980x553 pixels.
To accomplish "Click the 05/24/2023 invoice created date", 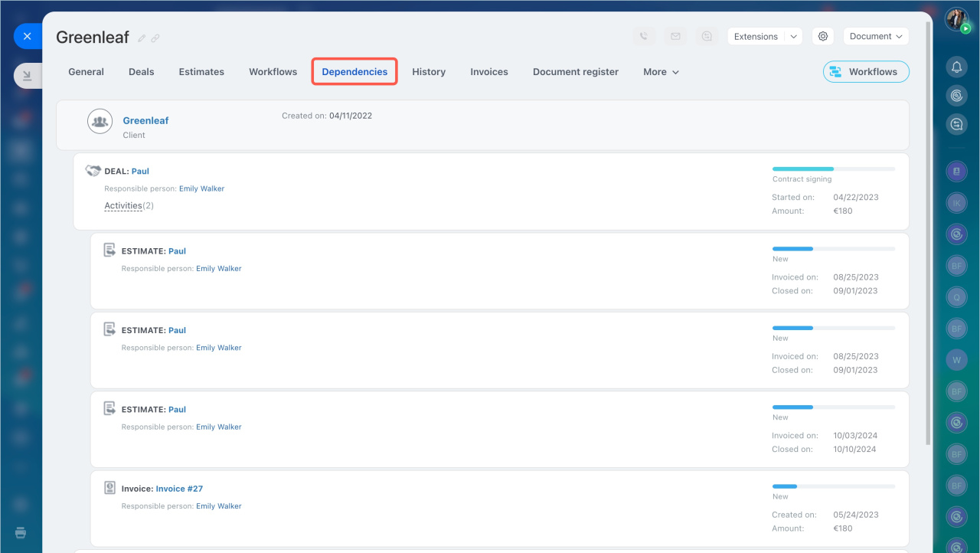I will point(856,515).
